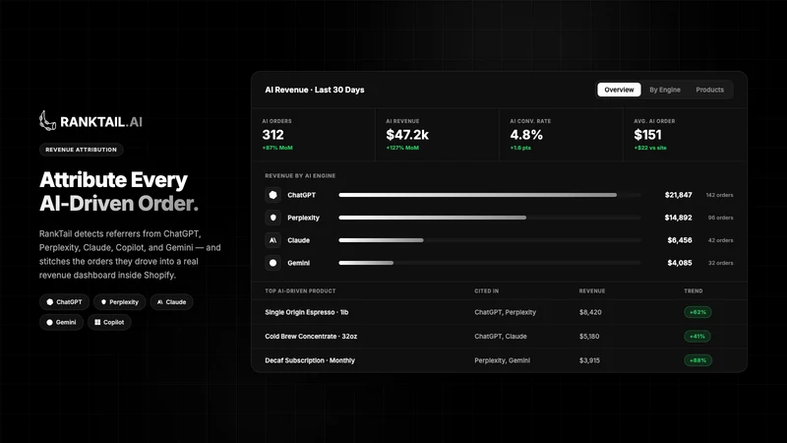
Task: Click the ChatGPT, Perplexity cited-in cell
Action: click(505, 312)
